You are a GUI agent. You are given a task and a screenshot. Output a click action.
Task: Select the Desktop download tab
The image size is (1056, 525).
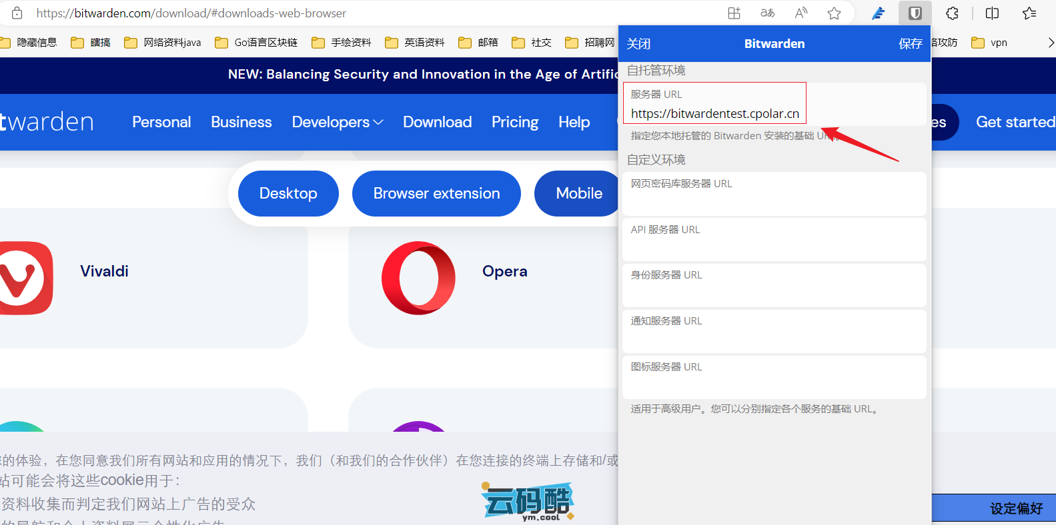288,193
